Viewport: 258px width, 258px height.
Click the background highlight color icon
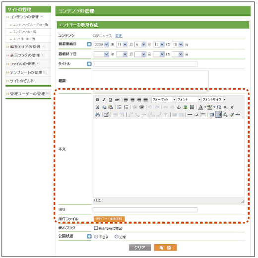tap(209, 107)
